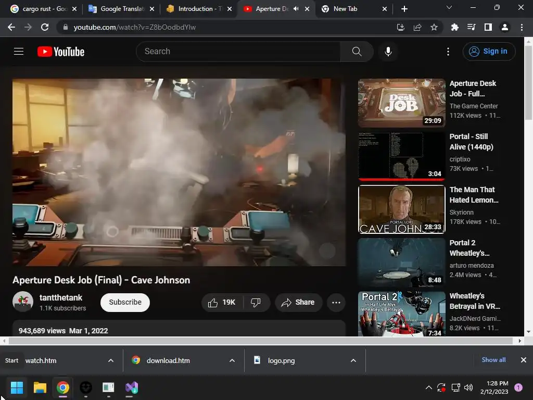Bookmark this page with the star
The width and height of the screenshot is (533, 400).
coord(434,27)
